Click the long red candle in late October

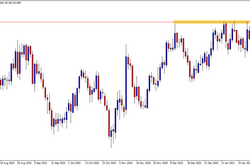click(x=109, y=122)
